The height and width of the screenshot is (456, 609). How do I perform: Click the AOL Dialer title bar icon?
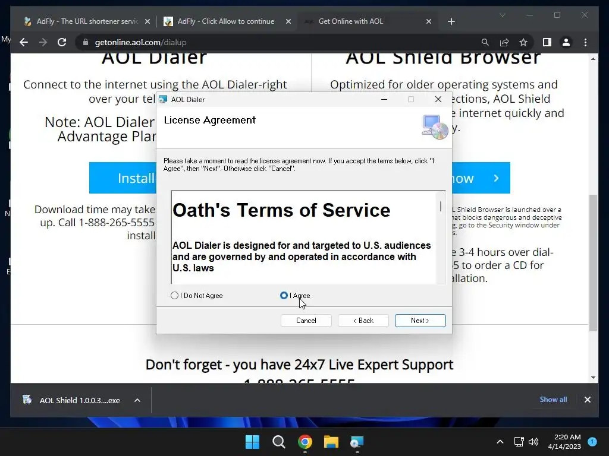[x=163, y=100]
